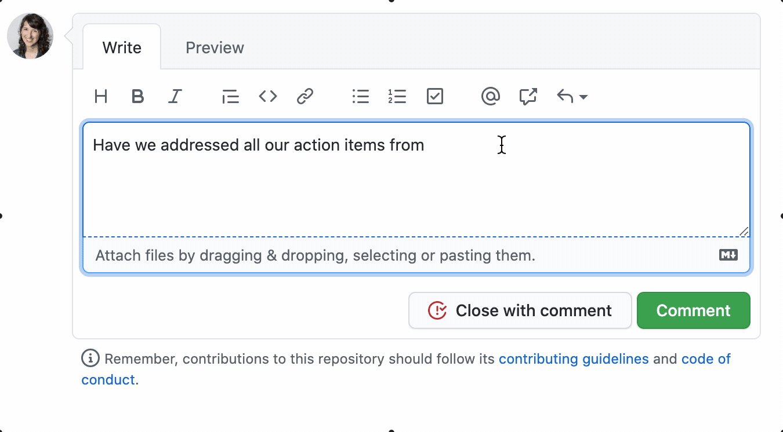Apply italic formatting
The image size is (783, 432).
pos(175,96)
